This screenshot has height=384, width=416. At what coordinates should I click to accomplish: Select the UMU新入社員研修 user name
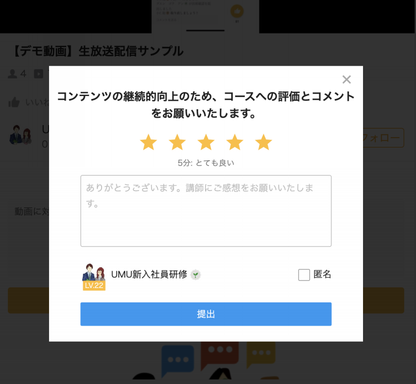(x=149, y=275)
